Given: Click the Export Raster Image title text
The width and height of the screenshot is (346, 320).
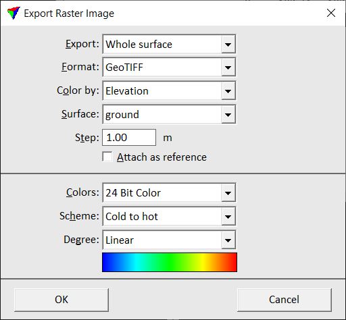Looking at the screenshot, I should click(x=69, y=14).
